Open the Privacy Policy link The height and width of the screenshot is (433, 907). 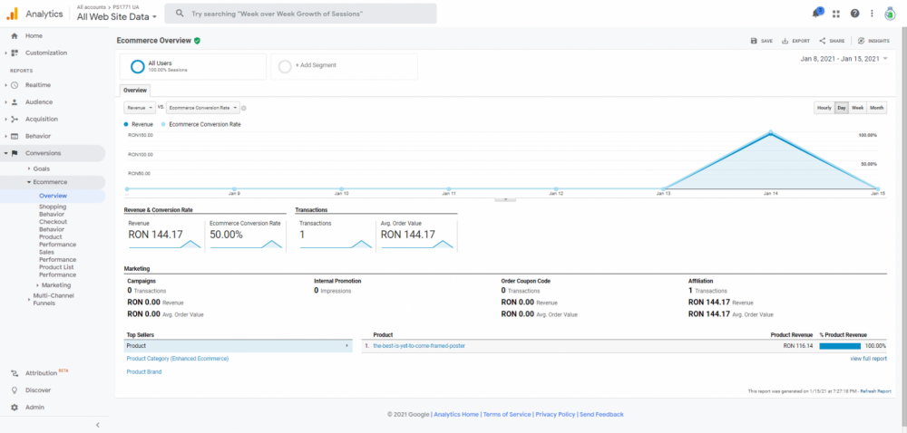tap(555, 415)
